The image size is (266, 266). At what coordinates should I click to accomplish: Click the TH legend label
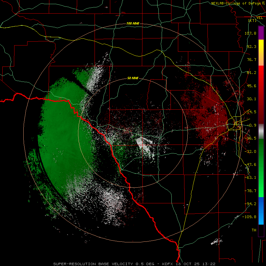click(x=254, y=230)
